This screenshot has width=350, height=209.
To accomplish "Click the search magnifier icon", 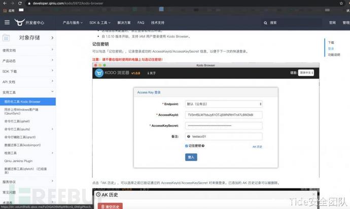I will pyautogui.click(x=265, y=23).
